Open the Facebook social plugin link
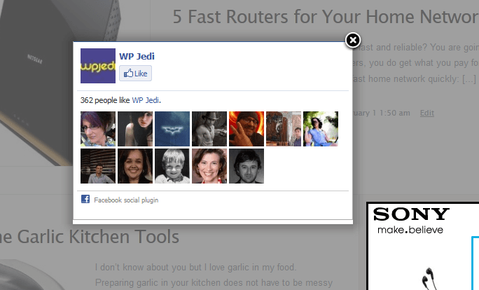The image size is (479, 290). point(126,200)
